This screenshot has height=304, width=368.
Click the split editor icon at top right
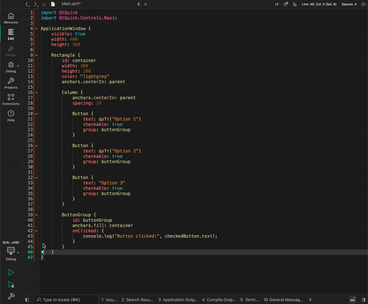tap(363, 4)
